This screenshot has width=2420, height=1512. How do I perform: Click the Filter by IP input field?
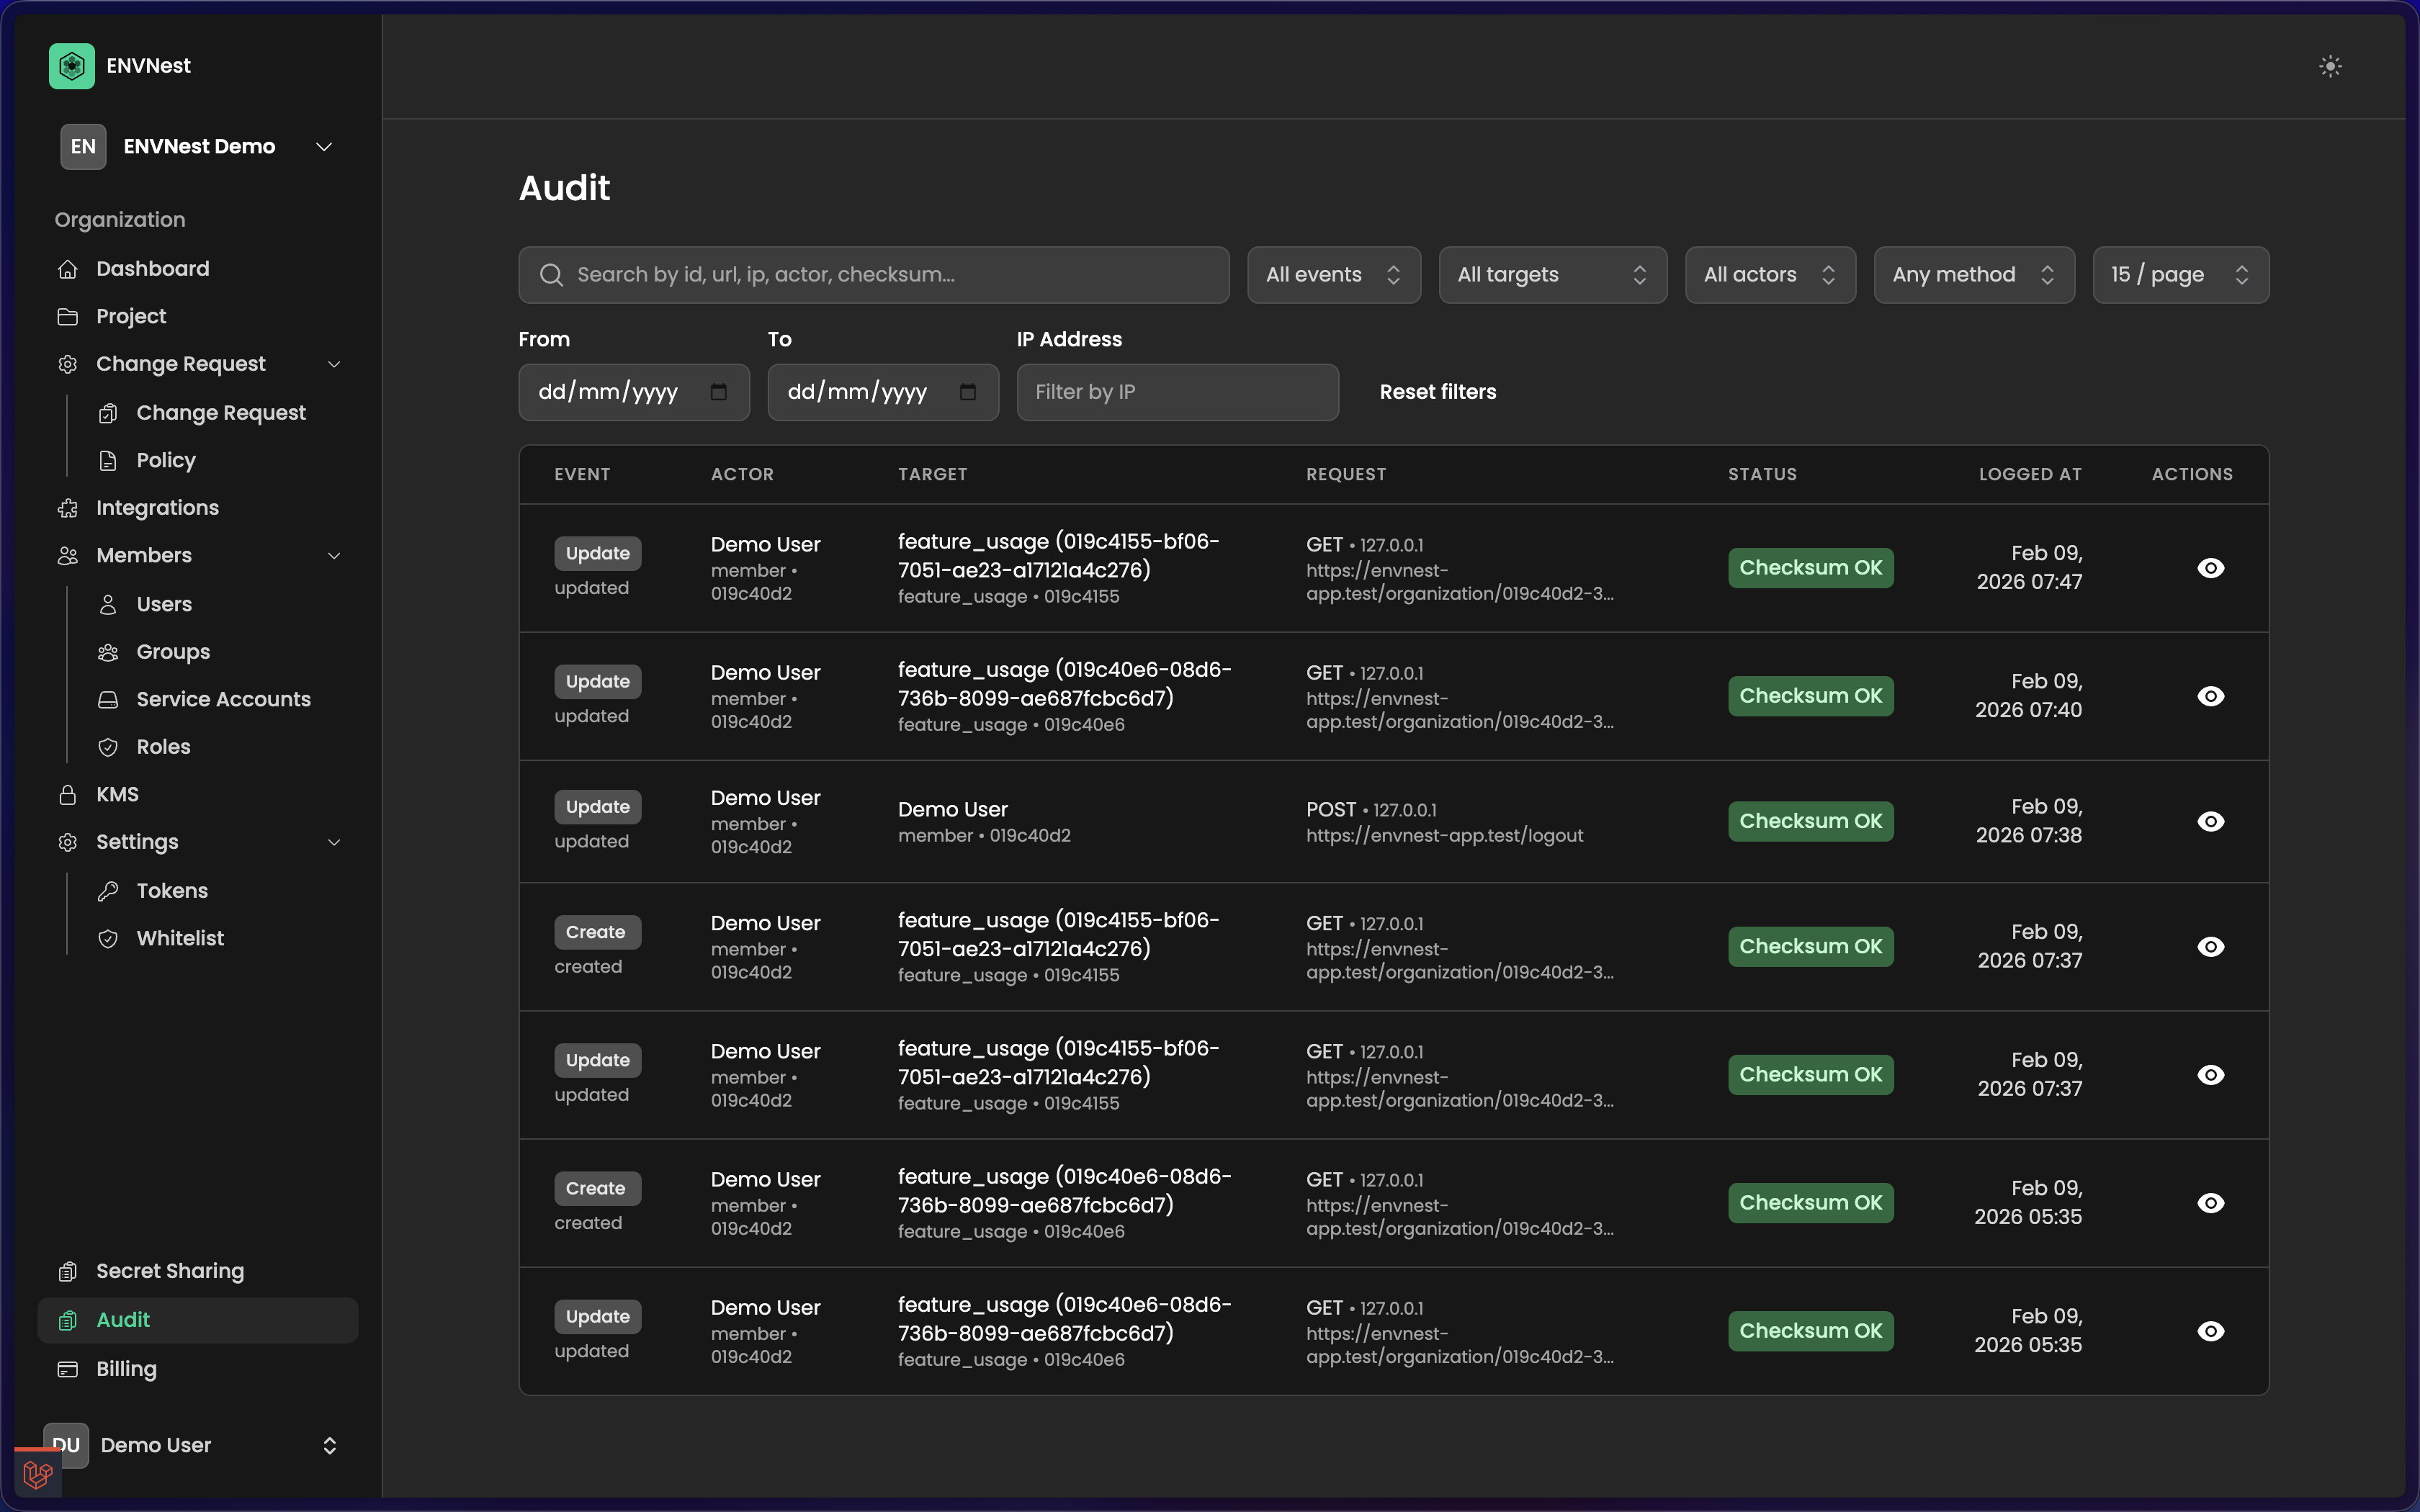pyautogui.click(x=1177, y=392)
